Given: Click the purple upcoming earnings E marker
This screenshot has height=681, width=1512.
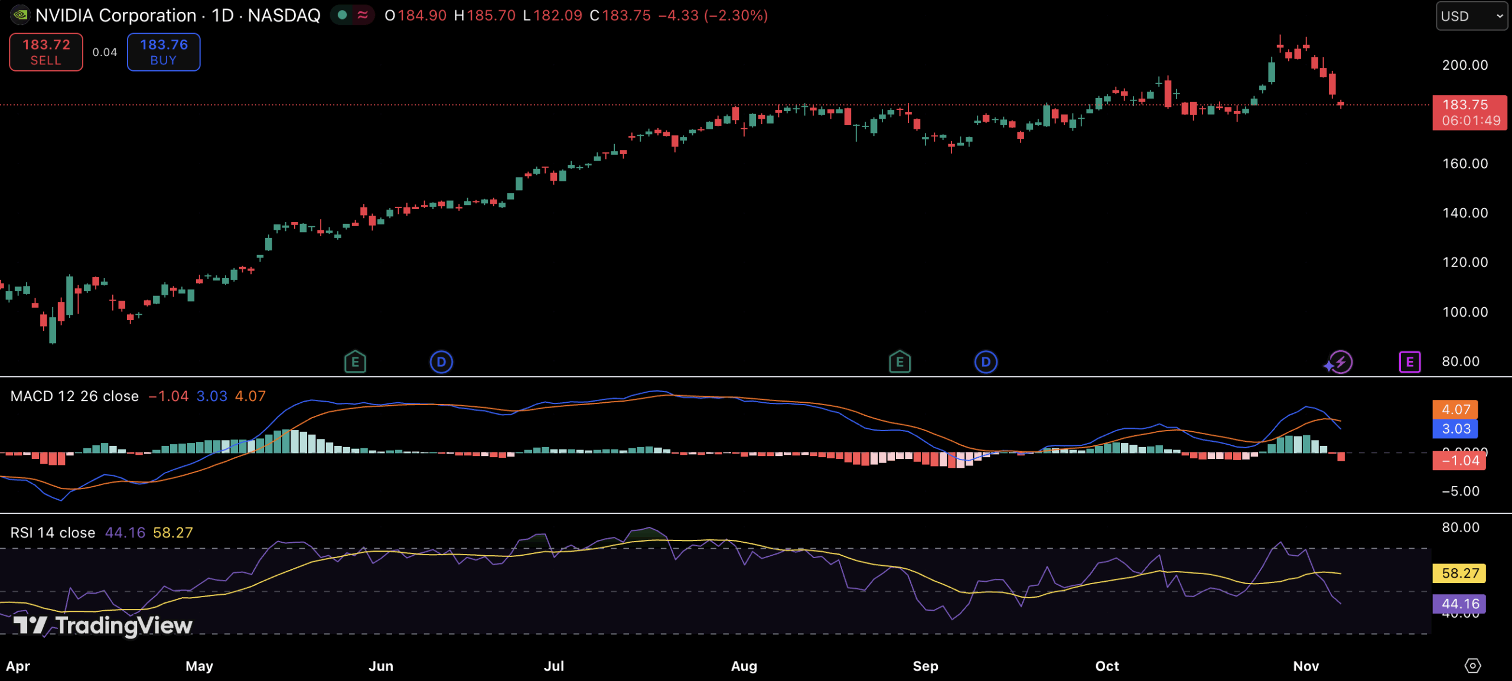Looking at the screenshot, I should point(1409,362).
